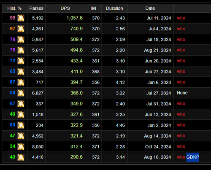Screen dimensions: 211x170
Task: Open the 'who' link for Aug 14, 2024
Action: [x=181, y=136]
